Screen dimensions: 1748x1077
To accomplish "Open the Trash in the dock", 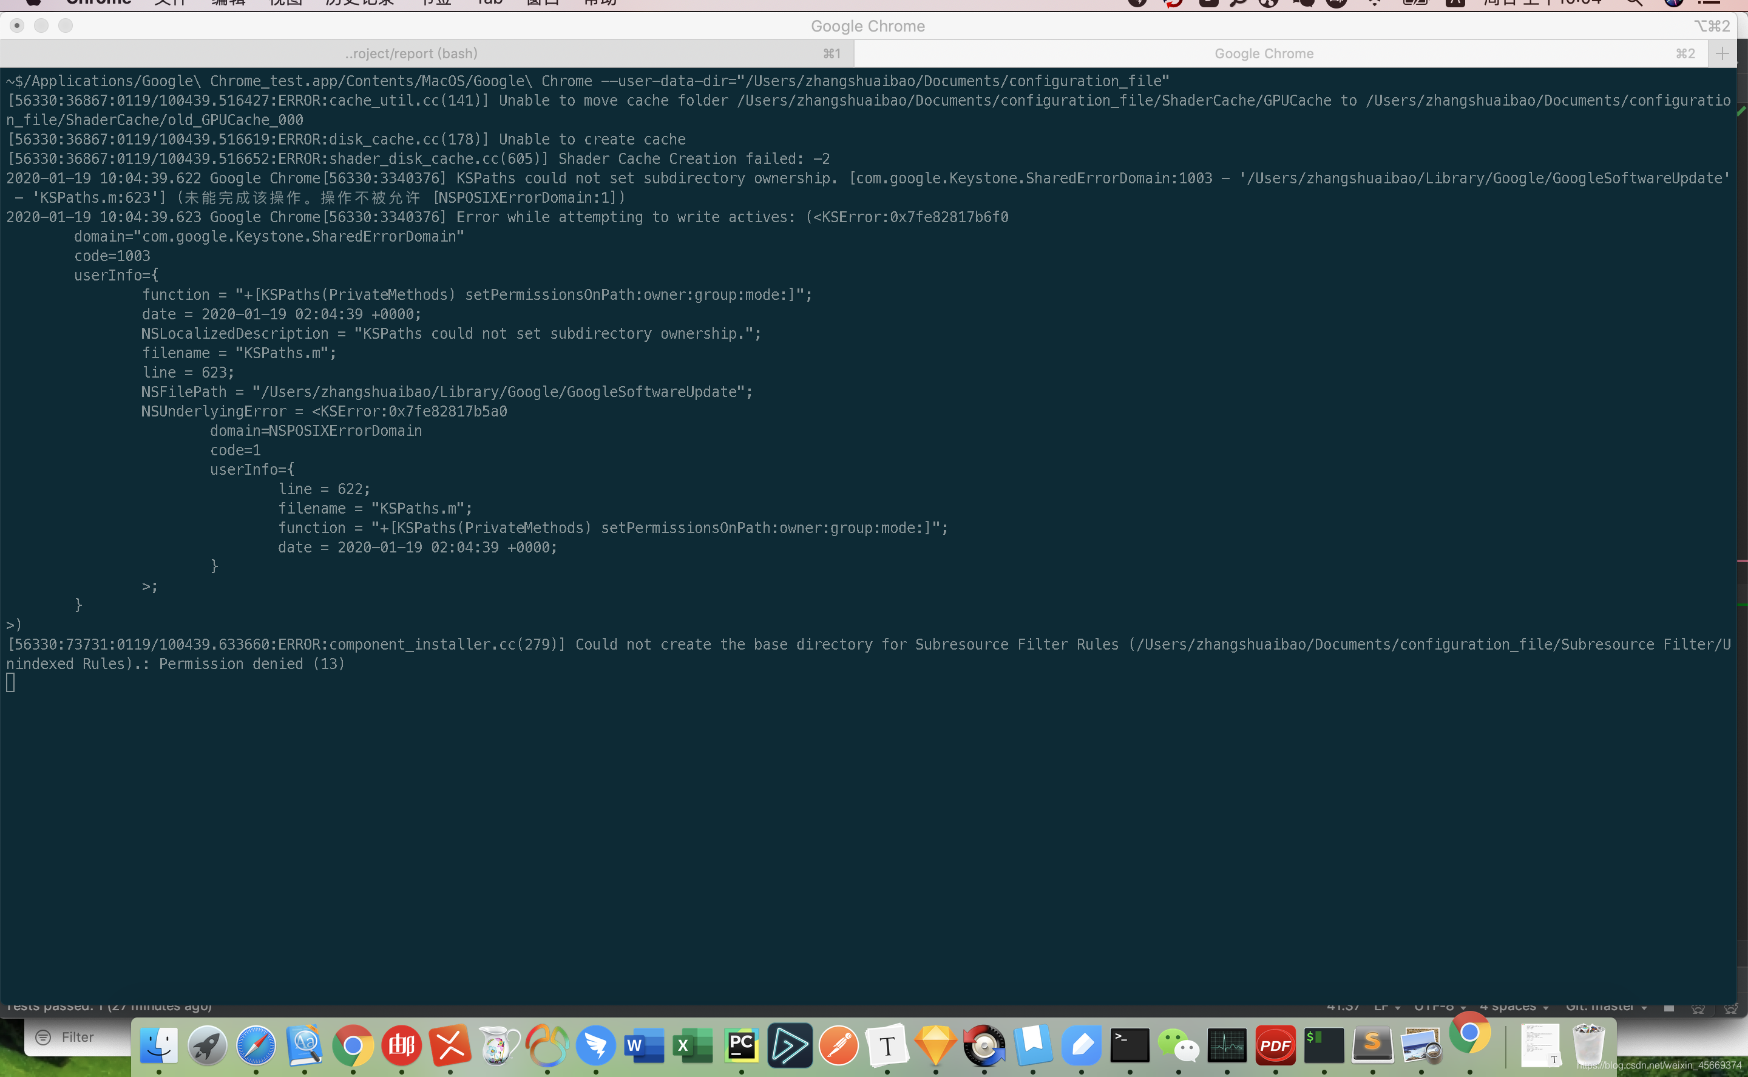I will pos(1588,1045).
